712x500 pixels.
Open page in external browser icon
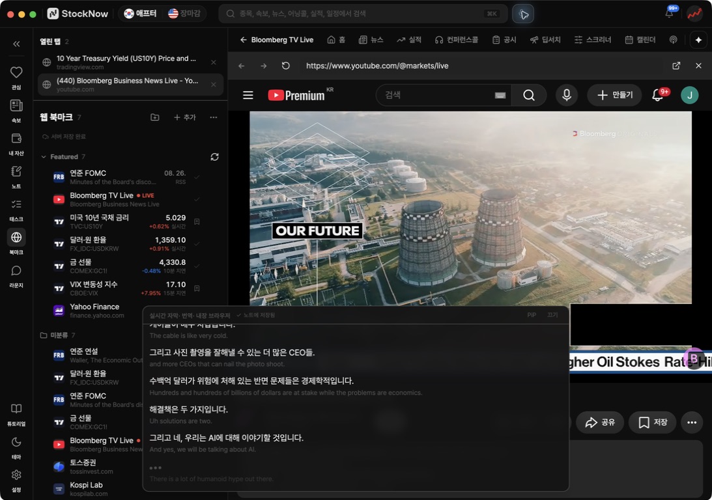(x=676, y=66)
